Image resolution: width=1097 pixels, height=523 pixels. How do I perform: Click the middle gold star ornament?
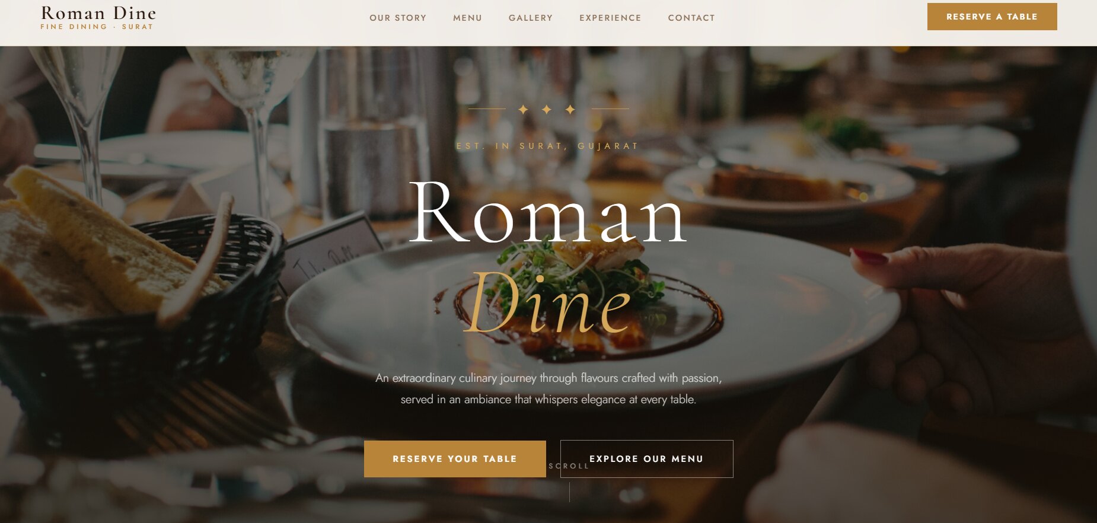coord(547,110)
